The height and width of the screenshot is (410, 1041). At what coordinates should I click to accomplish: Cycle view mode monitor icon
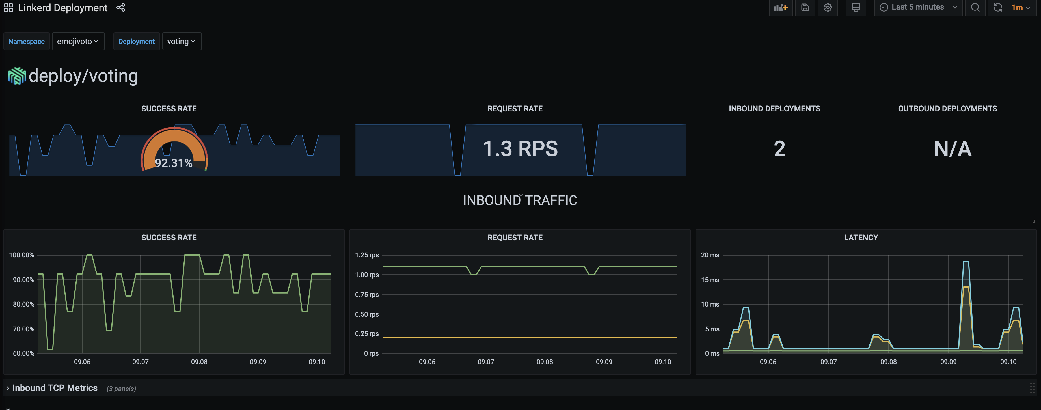(856, 8)
